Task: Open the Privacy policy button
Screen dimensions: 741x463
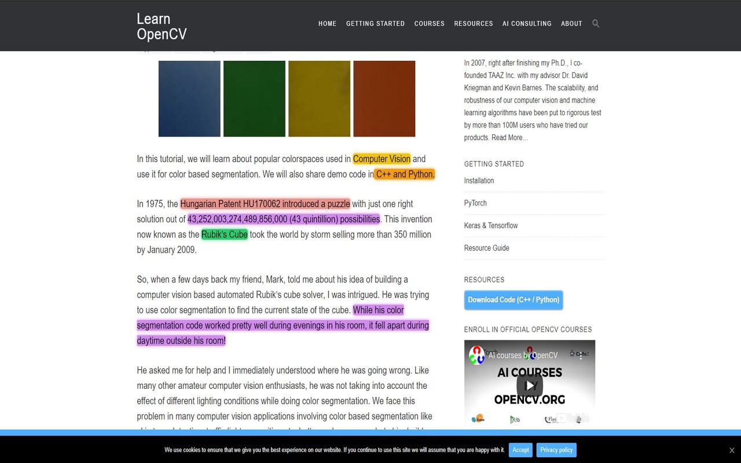Action: point(556,450)
